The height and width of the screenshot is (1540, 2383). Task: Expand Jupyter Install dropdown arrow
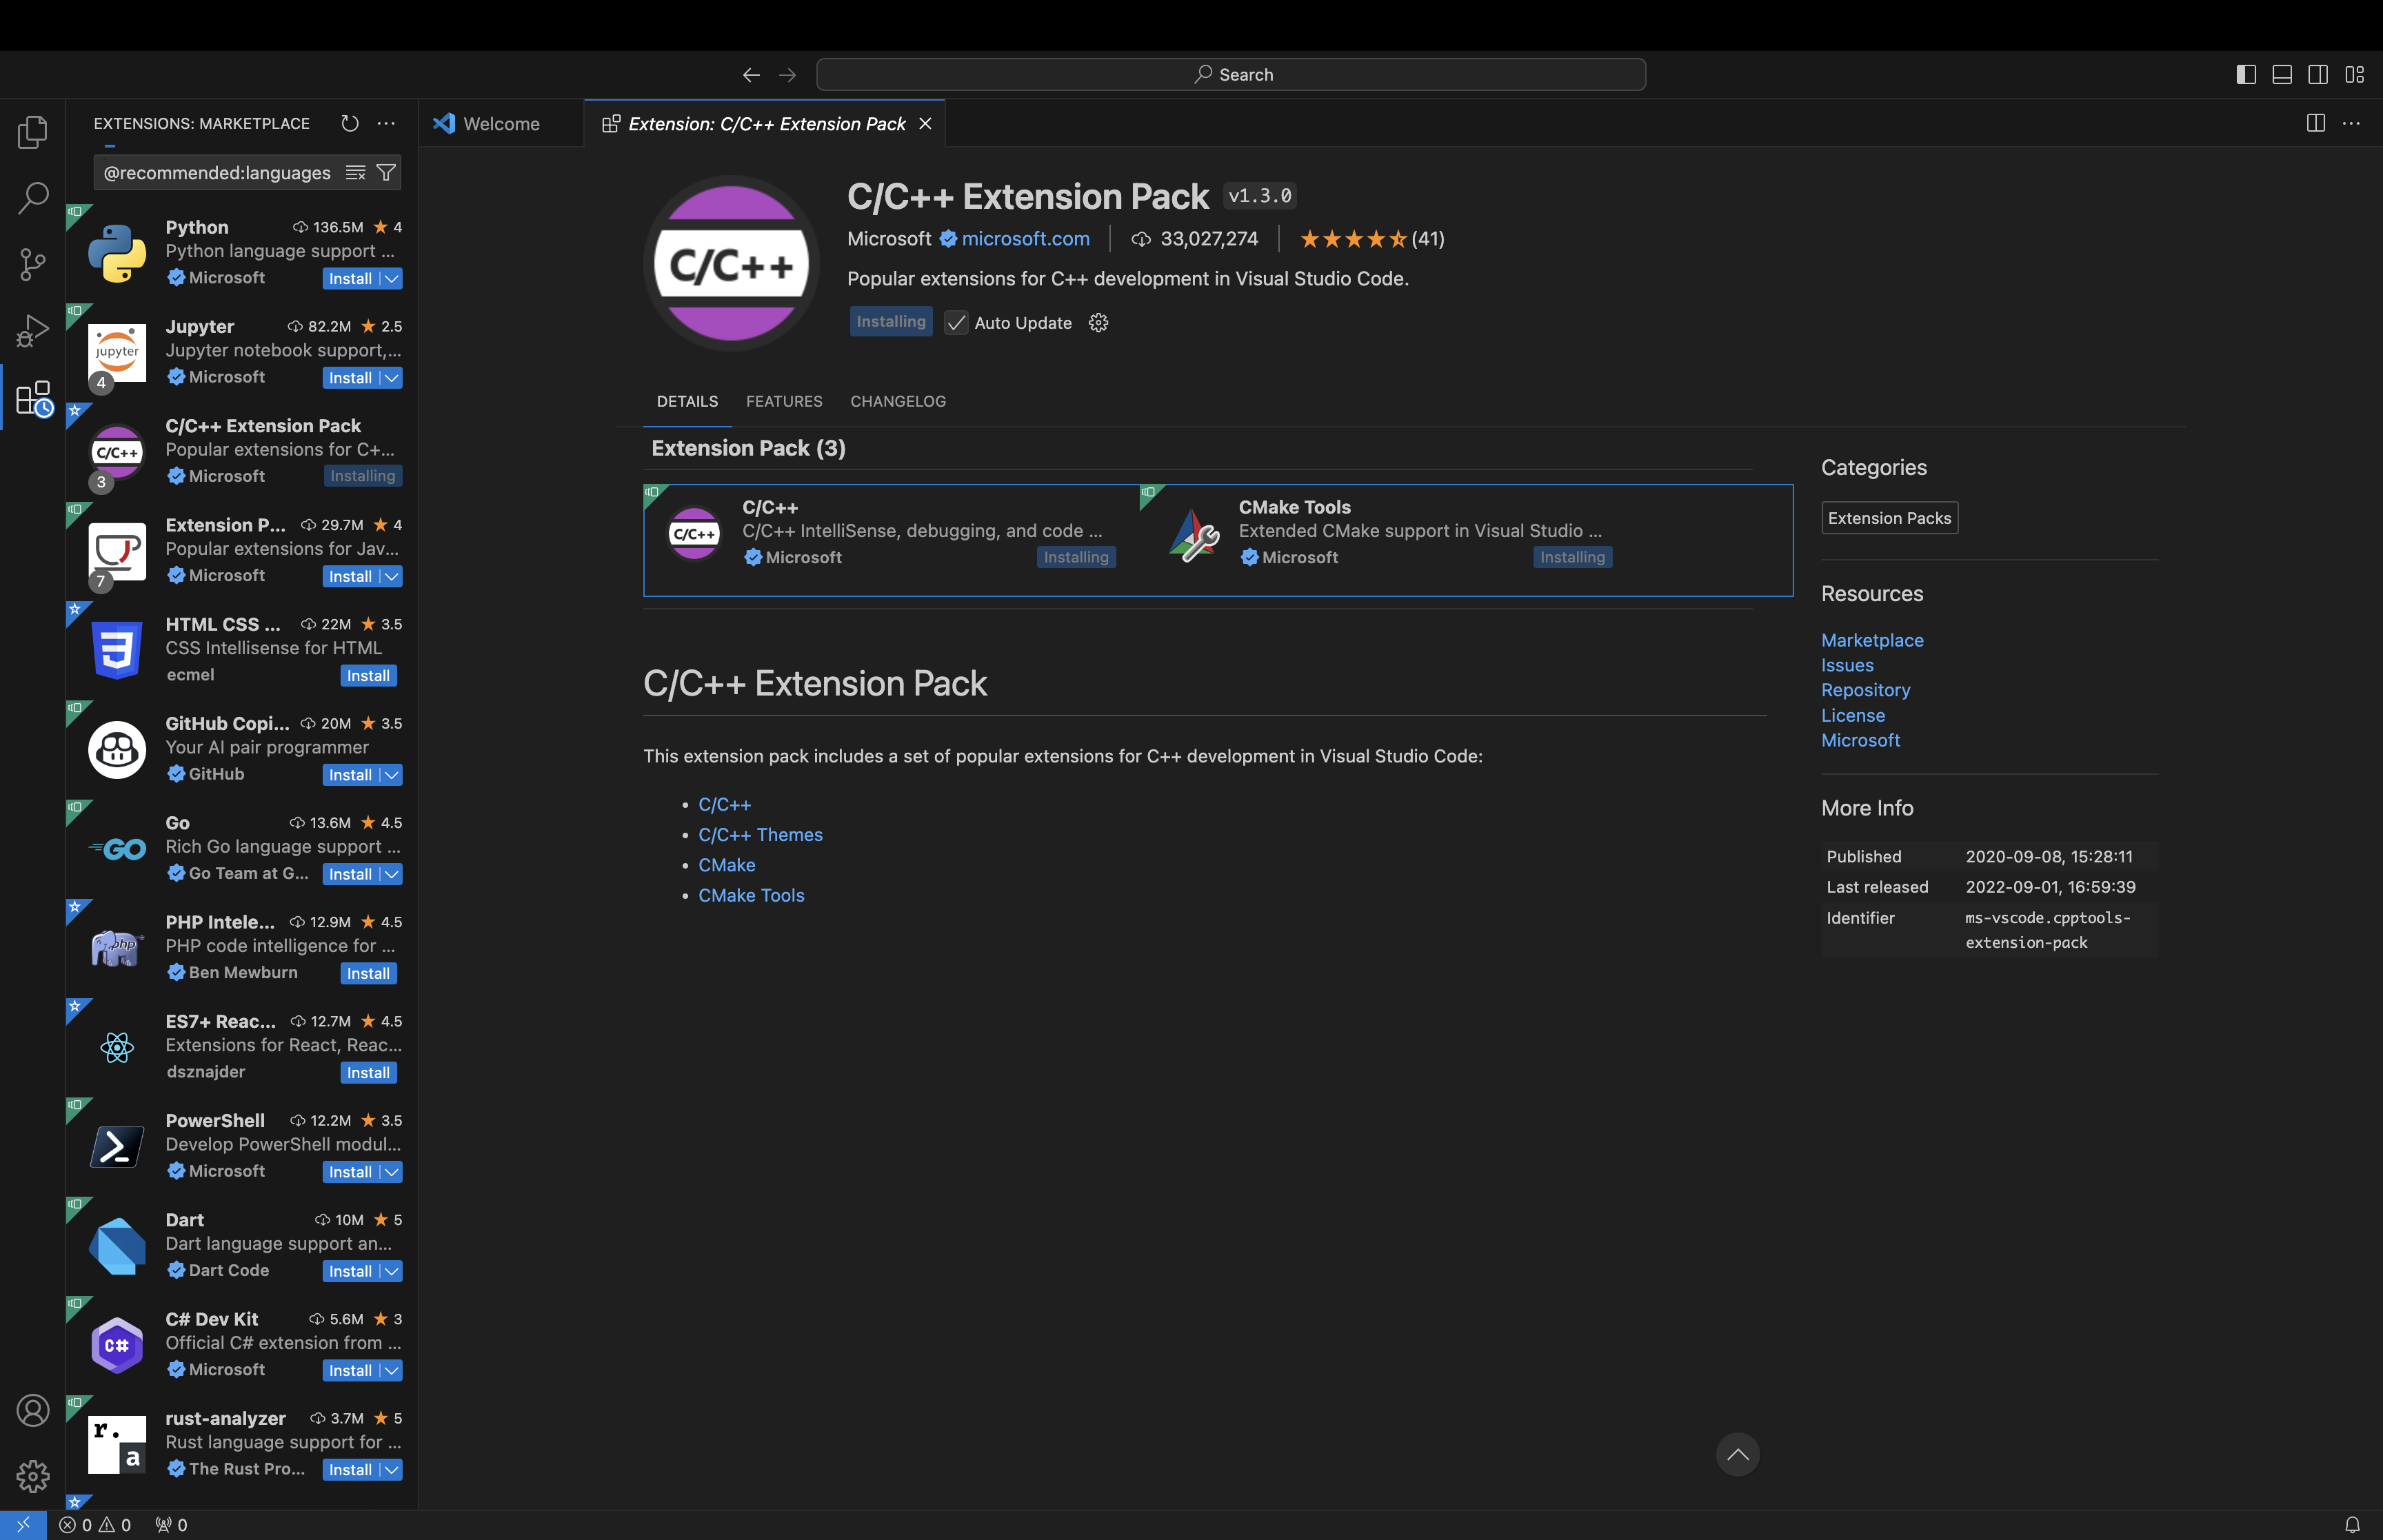[x=392, y=378]
